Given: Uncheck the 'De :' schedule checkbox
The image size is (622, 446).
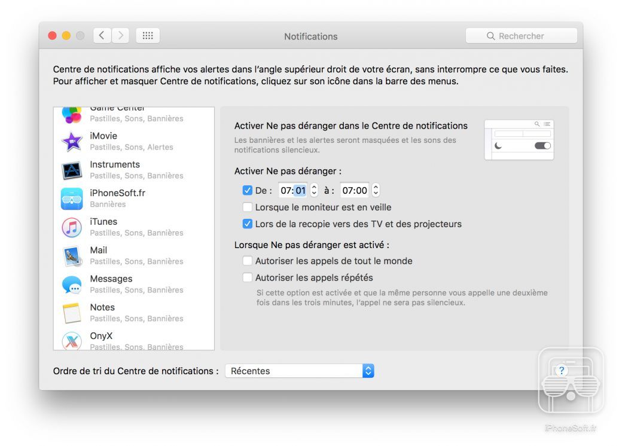Looking at the screenshot, I should [x=247, y=190].
